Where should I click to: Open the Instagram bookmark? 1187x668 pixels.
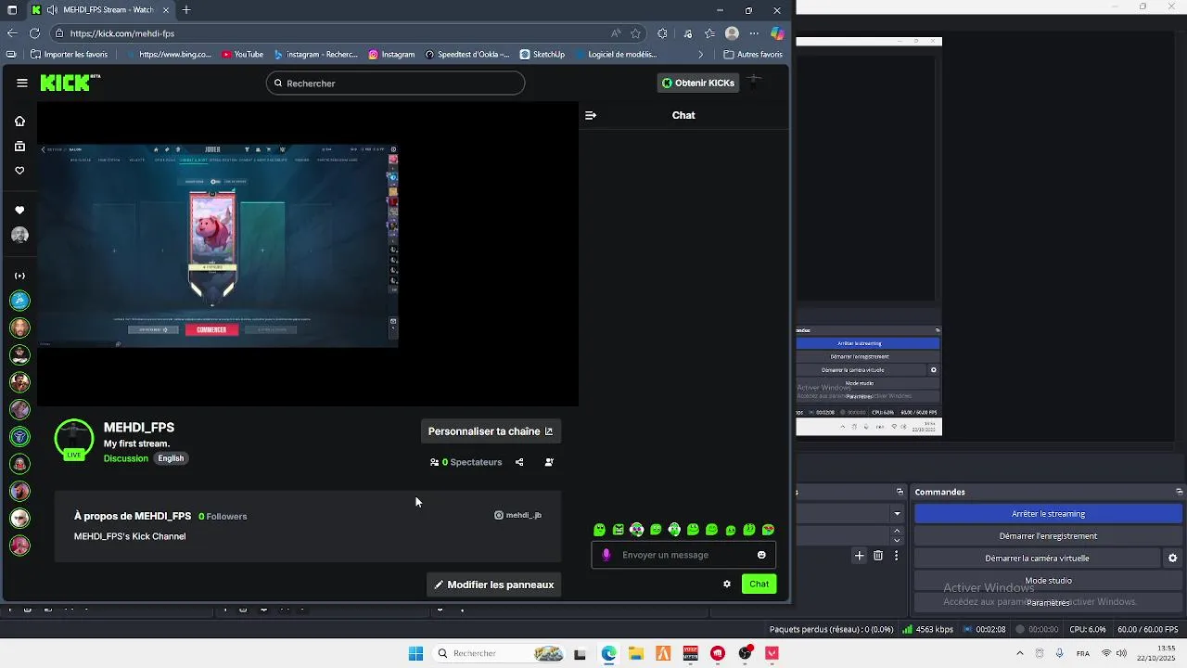click(391, 55)
